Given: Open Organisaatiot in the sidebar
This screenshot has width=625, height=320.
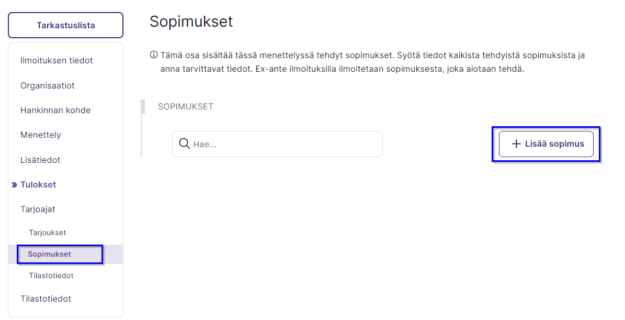Looking at the screenshot, I should 48,86.
